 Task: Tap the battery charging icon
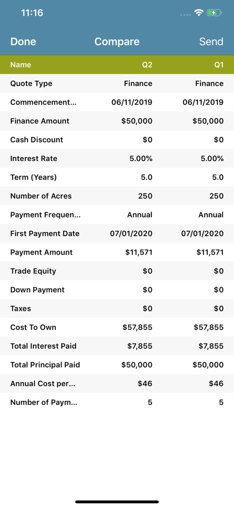(x=214, y=13)
